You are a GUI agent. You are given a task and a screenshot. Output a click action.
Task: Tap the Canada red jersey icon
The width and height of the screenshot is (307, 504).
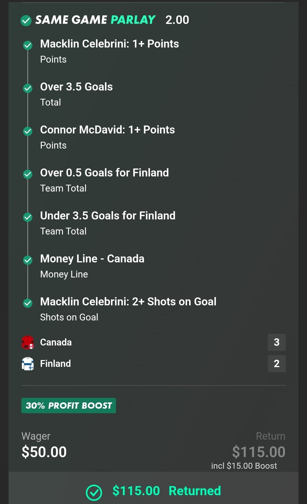[x=28, y=342]
